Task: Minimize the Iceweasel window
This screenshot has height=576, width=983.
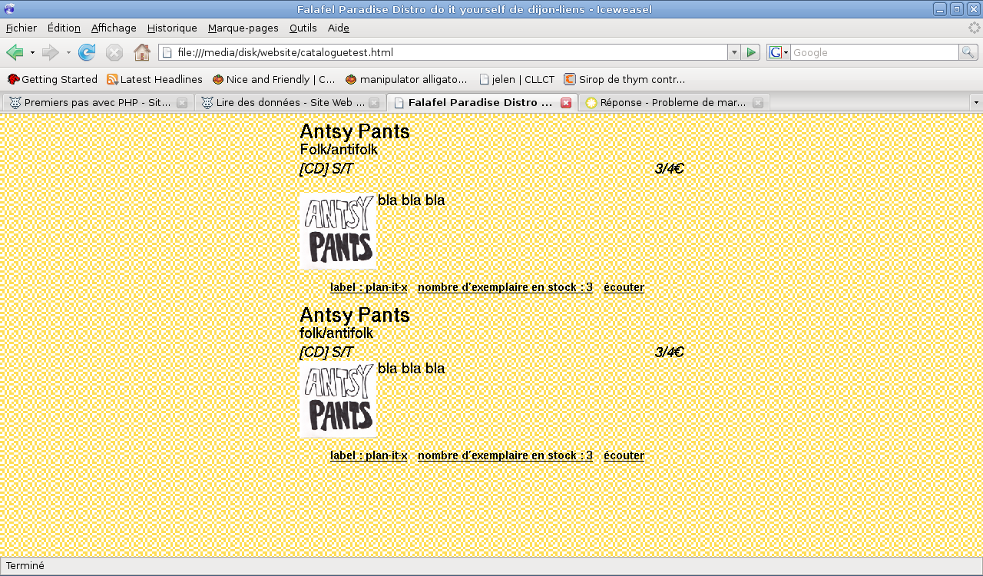Action: (x=940, y=9)
